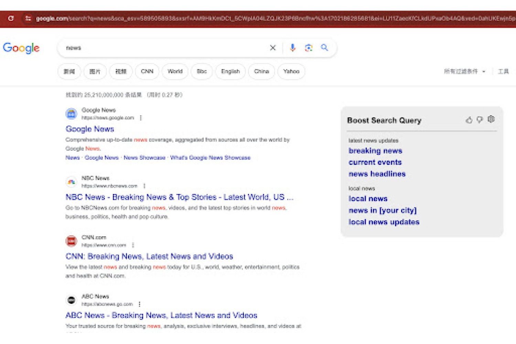This screenshot has width=516, height=344.
Task: Search suggestion 'current events'
Action: coord(375,162)
